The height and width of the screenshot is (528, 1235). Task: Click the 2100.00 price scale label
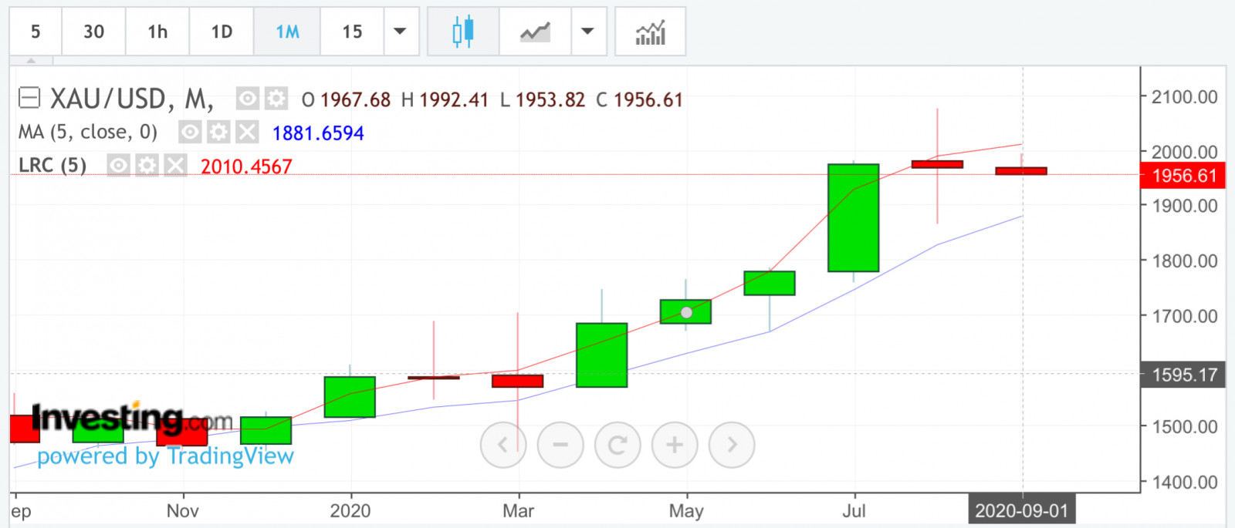pyautogui.click(x=1184, y=97)
